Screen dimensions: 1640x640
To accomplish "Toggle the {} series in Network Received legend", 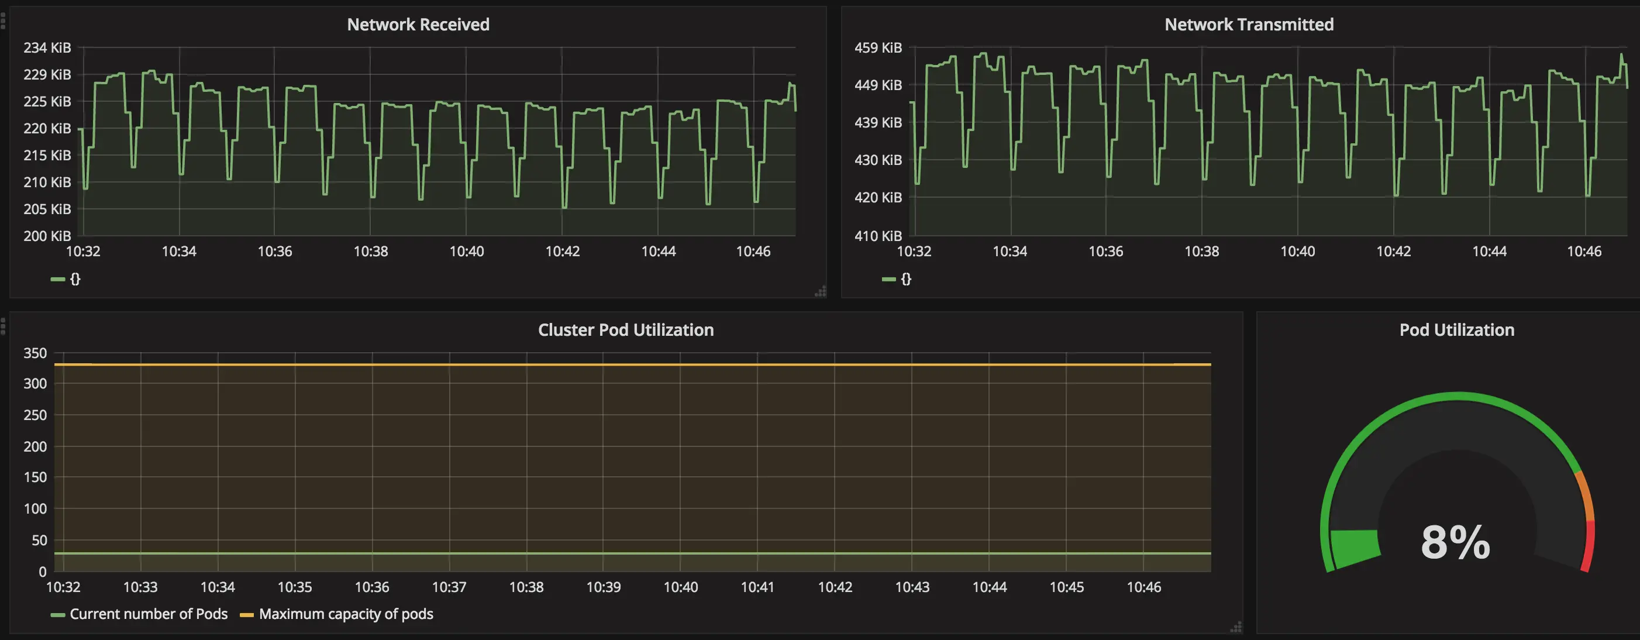I will pos(75,279).
